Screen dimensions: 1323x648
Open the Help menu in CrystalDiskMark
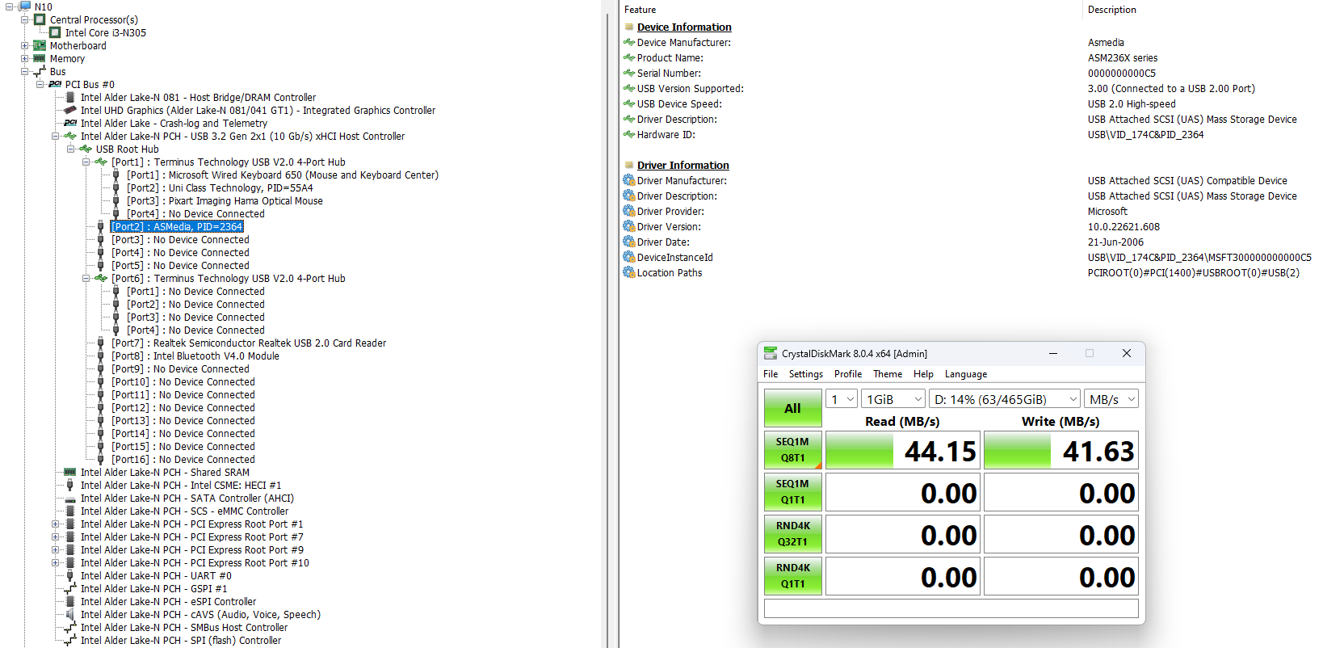923,374
